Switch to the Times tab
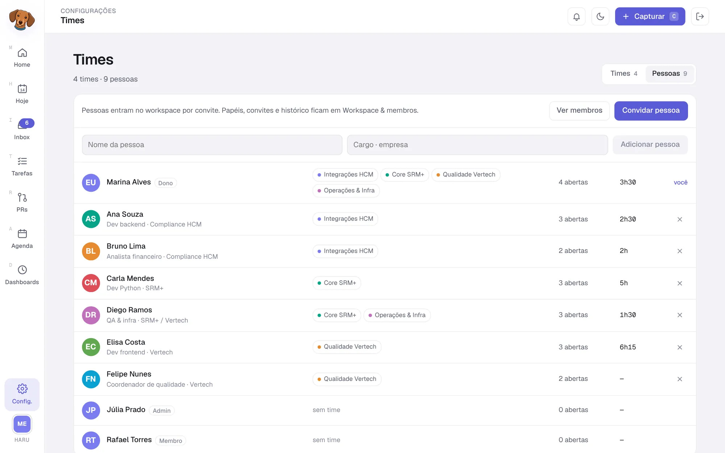Viewport: 725px width, 453px height. coord(624,74)
